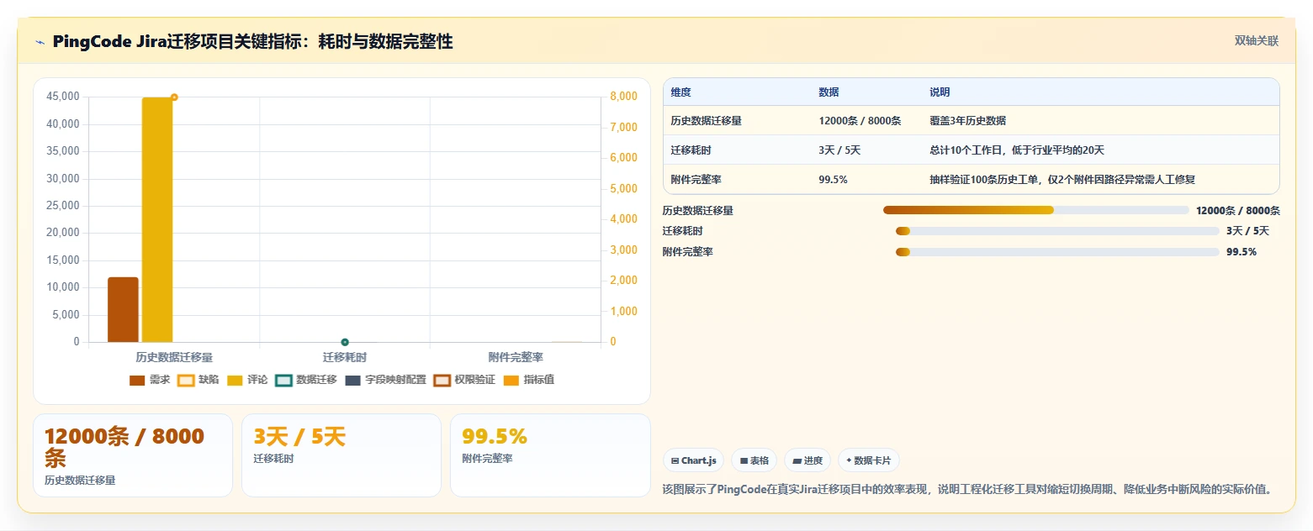Click the 进度 chip
The height and width of the screenshot is (531, 1313).
point(807,460)
